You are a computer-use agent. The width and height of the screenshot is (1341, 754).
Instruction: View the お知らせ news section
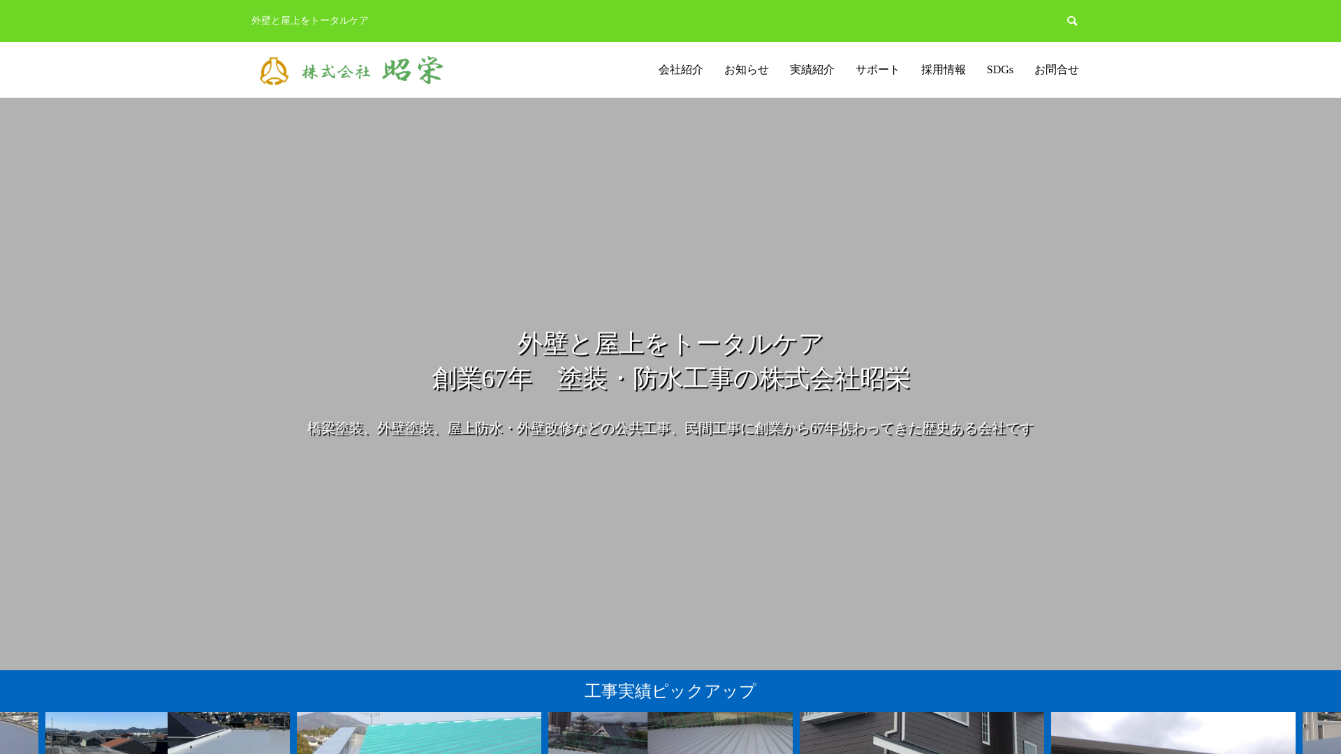click(746, 70)
